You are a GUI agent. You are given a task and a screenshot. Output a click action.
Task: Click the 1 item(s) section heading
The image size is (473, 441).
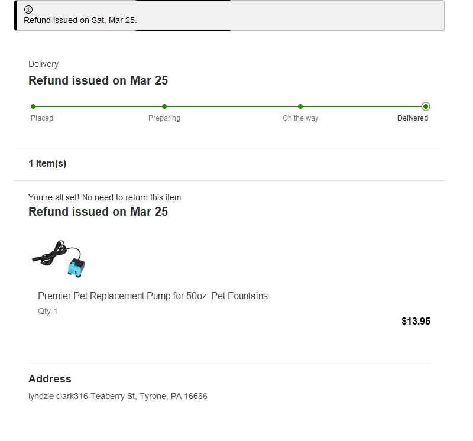click(47, 164)
